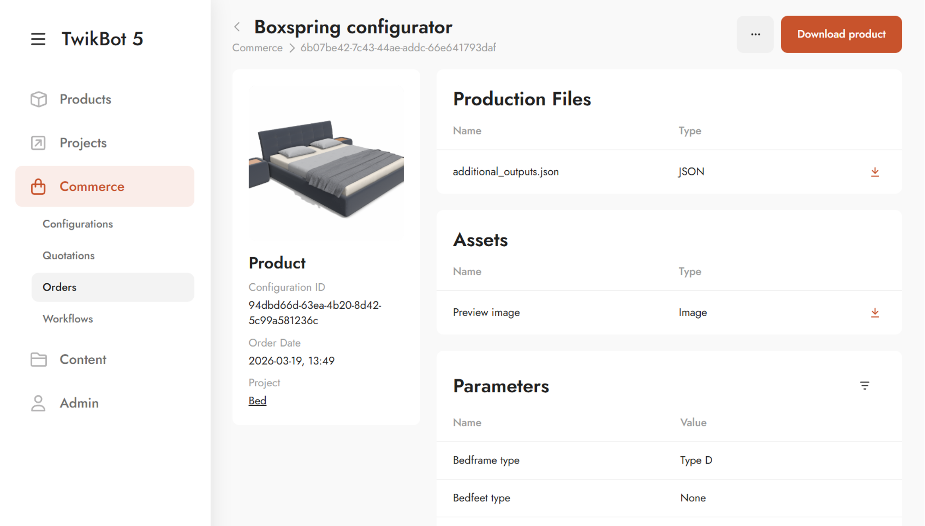This screenshot has height=526, width=925.
Task: Download additional_outputs.json file
Action: click(874, 172)
